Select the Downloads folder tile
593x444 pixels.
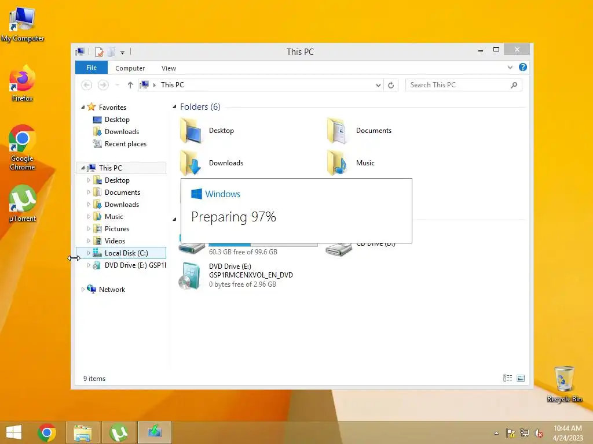coord(212,163)
